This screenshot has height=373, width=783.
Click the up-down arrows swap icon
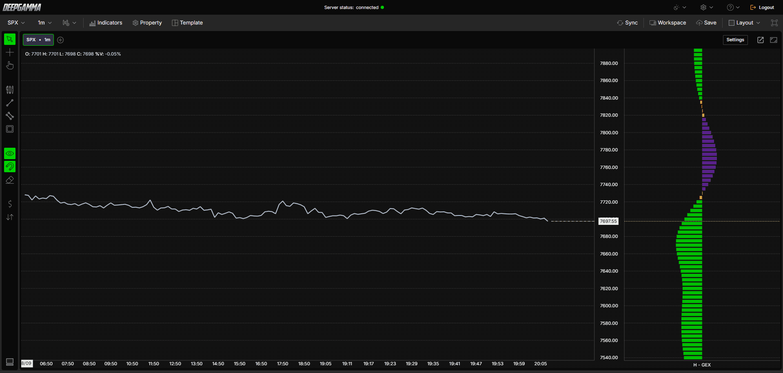click(10, 217)
